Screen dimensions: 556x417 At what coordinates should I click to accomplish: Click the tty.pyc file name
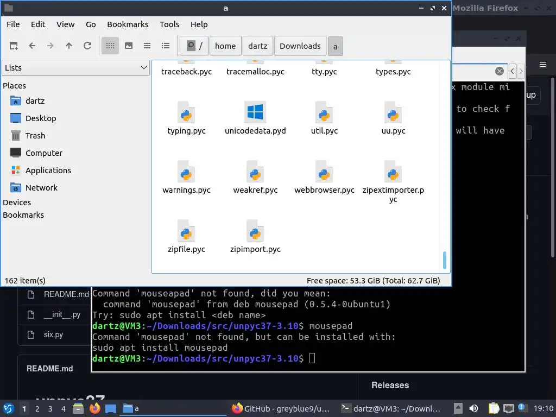324,72
